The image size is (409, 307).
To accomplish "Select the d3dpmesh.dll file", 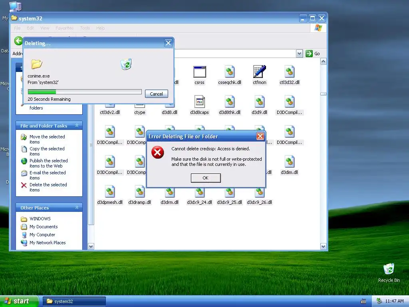I will click(x=110, y=195).
